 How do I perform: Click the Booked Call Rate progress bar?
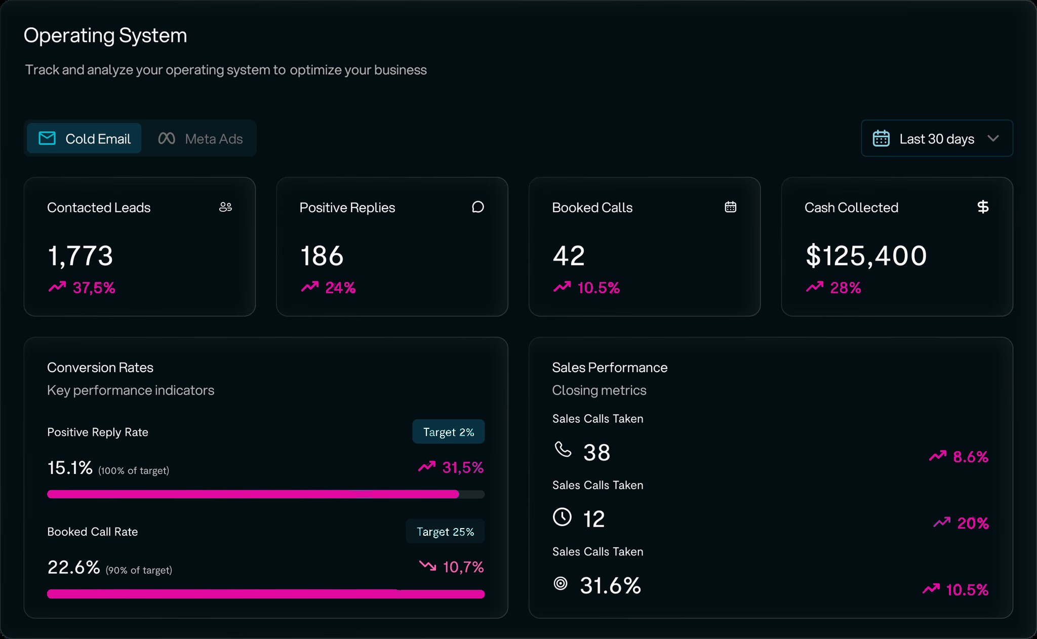click(265, 594)
